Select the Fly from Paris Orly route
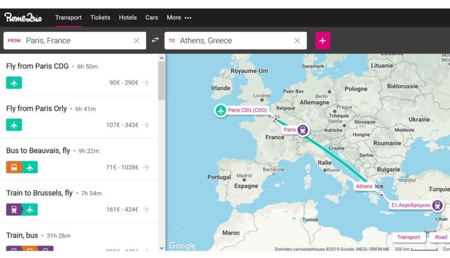The image size is (450, 258). (79, 117)
